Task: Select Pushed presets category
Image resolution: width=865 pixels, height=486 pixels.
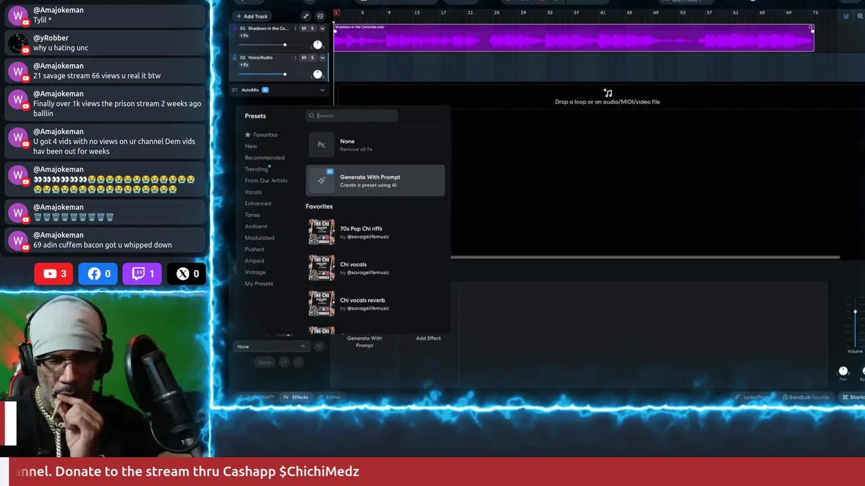Action: tap(254, 249)
